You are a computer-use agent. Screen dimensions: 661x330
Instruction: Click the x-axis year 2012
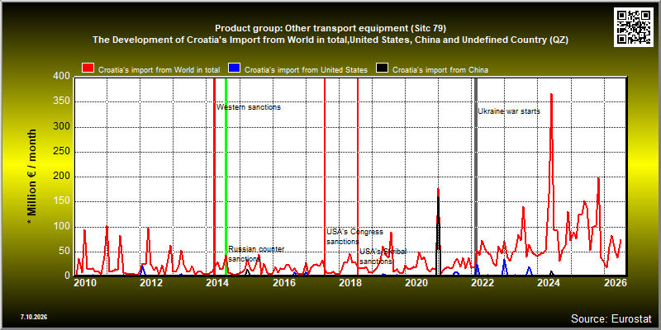(151, 282)
